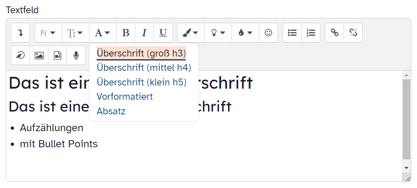The height and width of the screenshot is (188, 417).
Task: Click the scrollbar down arrow in the editor
Action: (x=406, y=167)
